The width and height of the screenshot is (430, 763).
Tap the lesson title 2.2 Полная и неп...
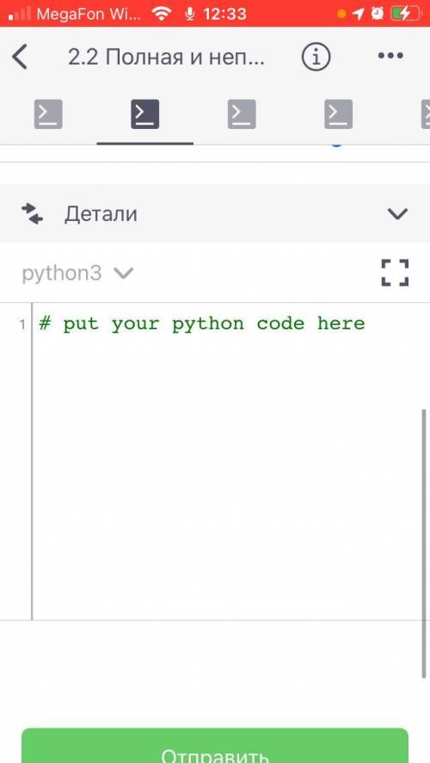click(x=166, y=57)
